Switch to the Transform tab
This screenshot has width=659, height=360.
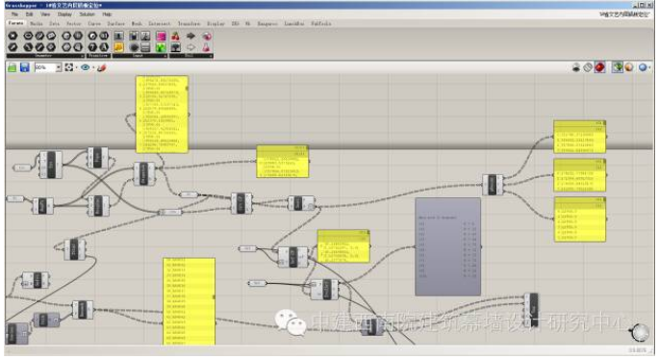tap(190, 24)
